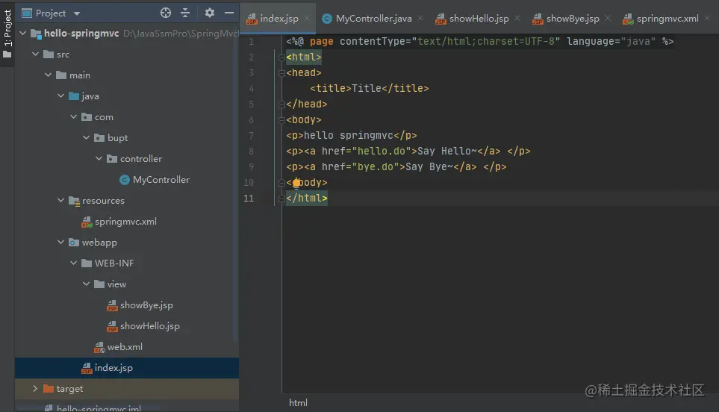Collapse the controller package arrow
Image resolution: width=719 pixels, height=412 pixels.
point(99,159)
